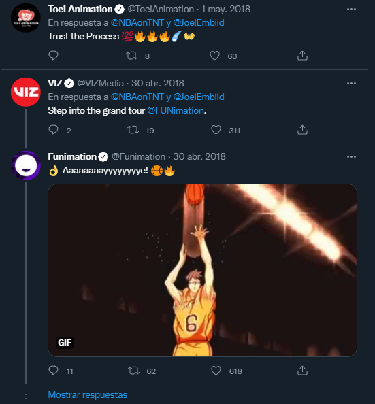The image size is (375, 404).
Task: Open the more options menu on Toei Animation's tweet
Action: click(351, 10)
